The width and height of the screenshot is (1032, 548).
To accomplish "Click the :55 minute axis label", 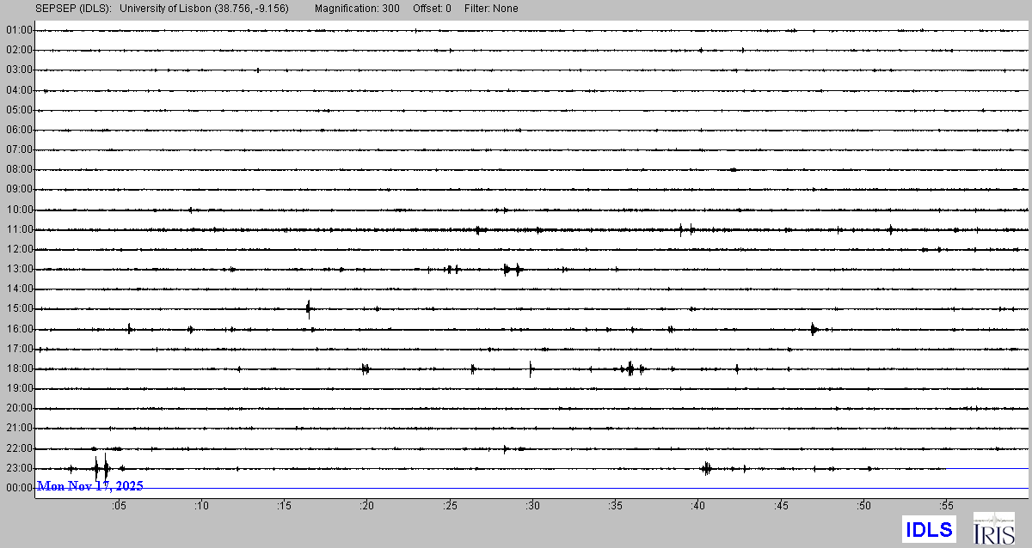I will tap(946, 506).
